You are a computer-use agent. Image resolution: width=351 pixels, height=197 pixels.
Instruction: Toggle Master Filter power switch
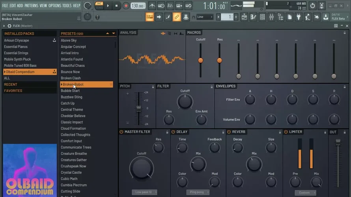[121, 132]
